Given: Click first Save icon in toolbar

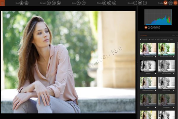Looking at the screenshot, I should click(21, 3).
